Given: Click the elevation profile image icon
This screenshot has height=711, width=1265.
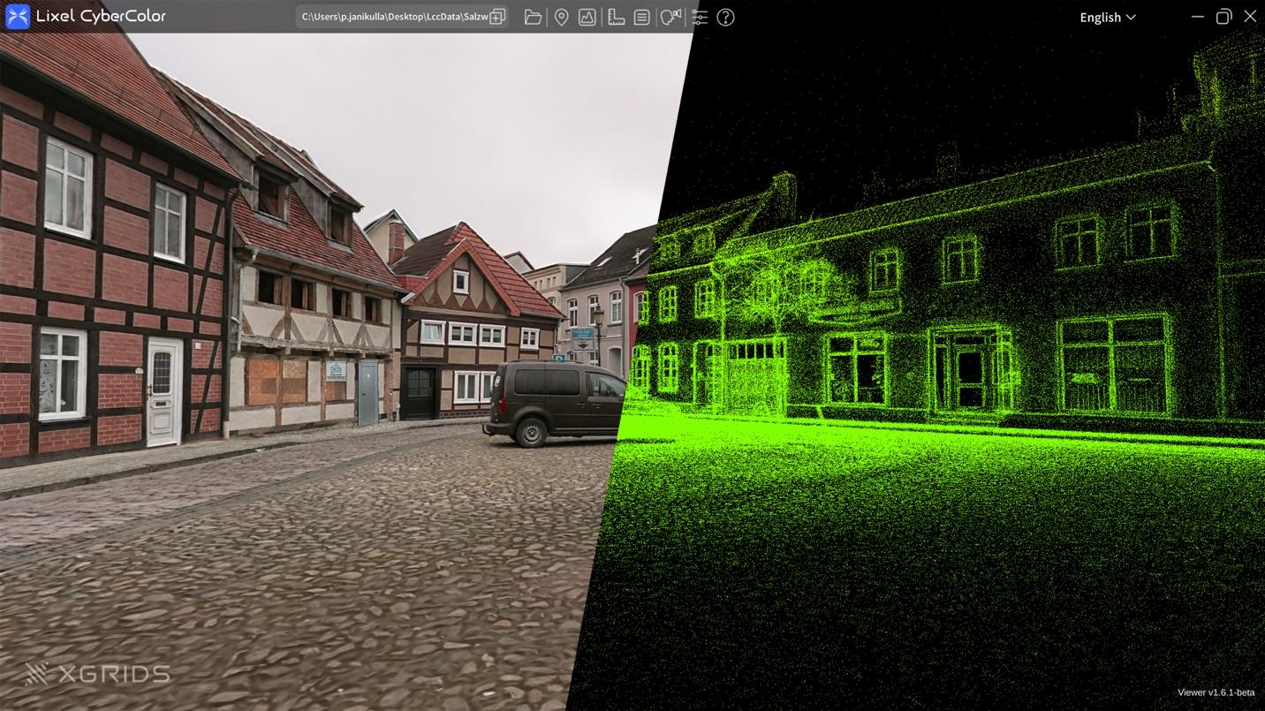Looking at the screenshot, I should (x=587, y=17).
